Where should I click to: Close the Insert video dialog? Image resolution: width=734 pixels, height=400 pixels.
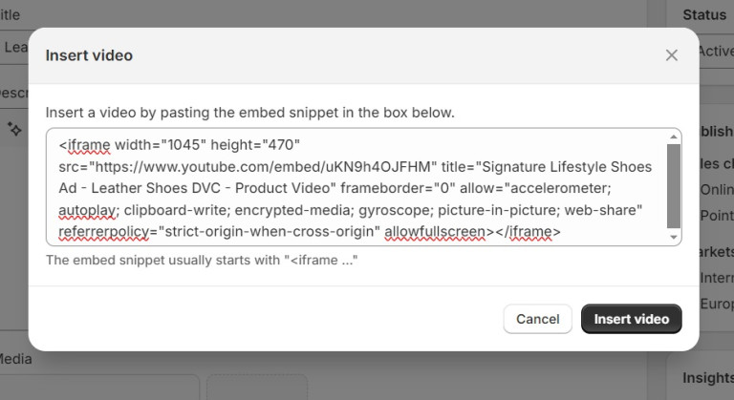[671, 55]
